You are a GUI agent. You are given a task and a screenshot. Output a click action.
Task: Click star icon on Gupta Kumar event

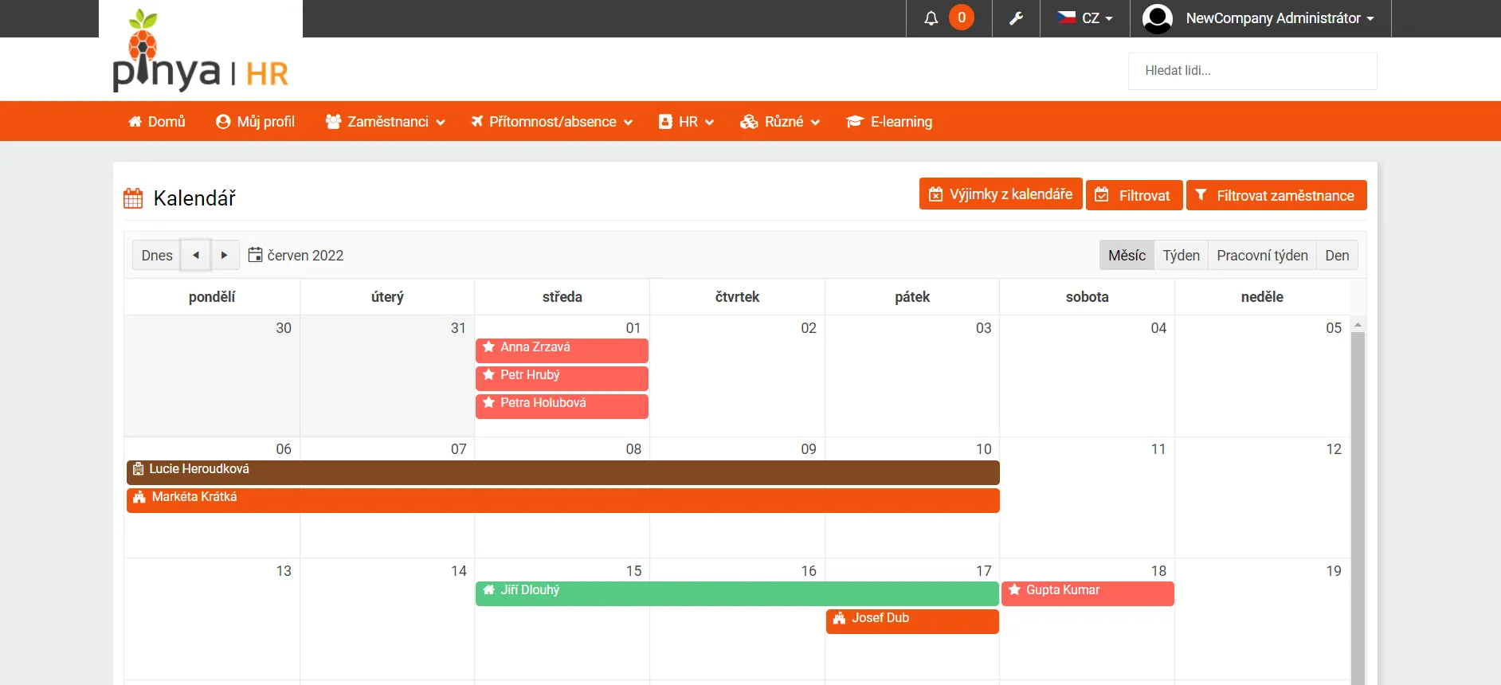(1015, 590)
